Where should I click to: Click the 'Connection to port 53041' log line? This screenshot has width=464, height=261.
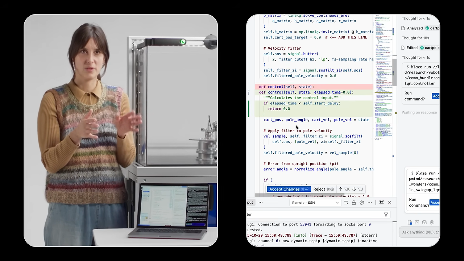click(309, 224)
